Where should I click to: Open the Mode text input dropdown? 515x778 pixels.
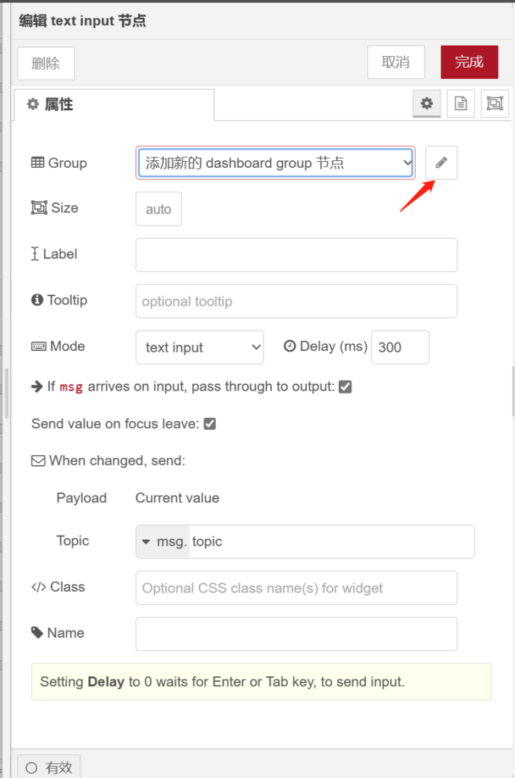(199, 347)
